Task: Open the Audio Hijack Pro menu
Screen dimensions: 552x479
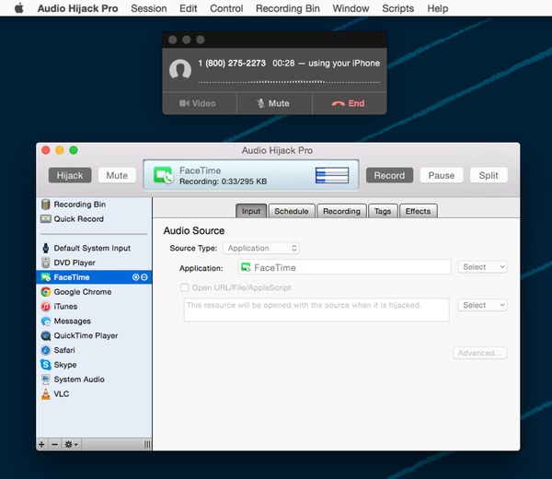Action: (77, 8)
